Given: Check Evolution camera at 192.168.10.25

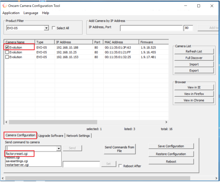Looking at the screenshot, I should tap(7, 52).
